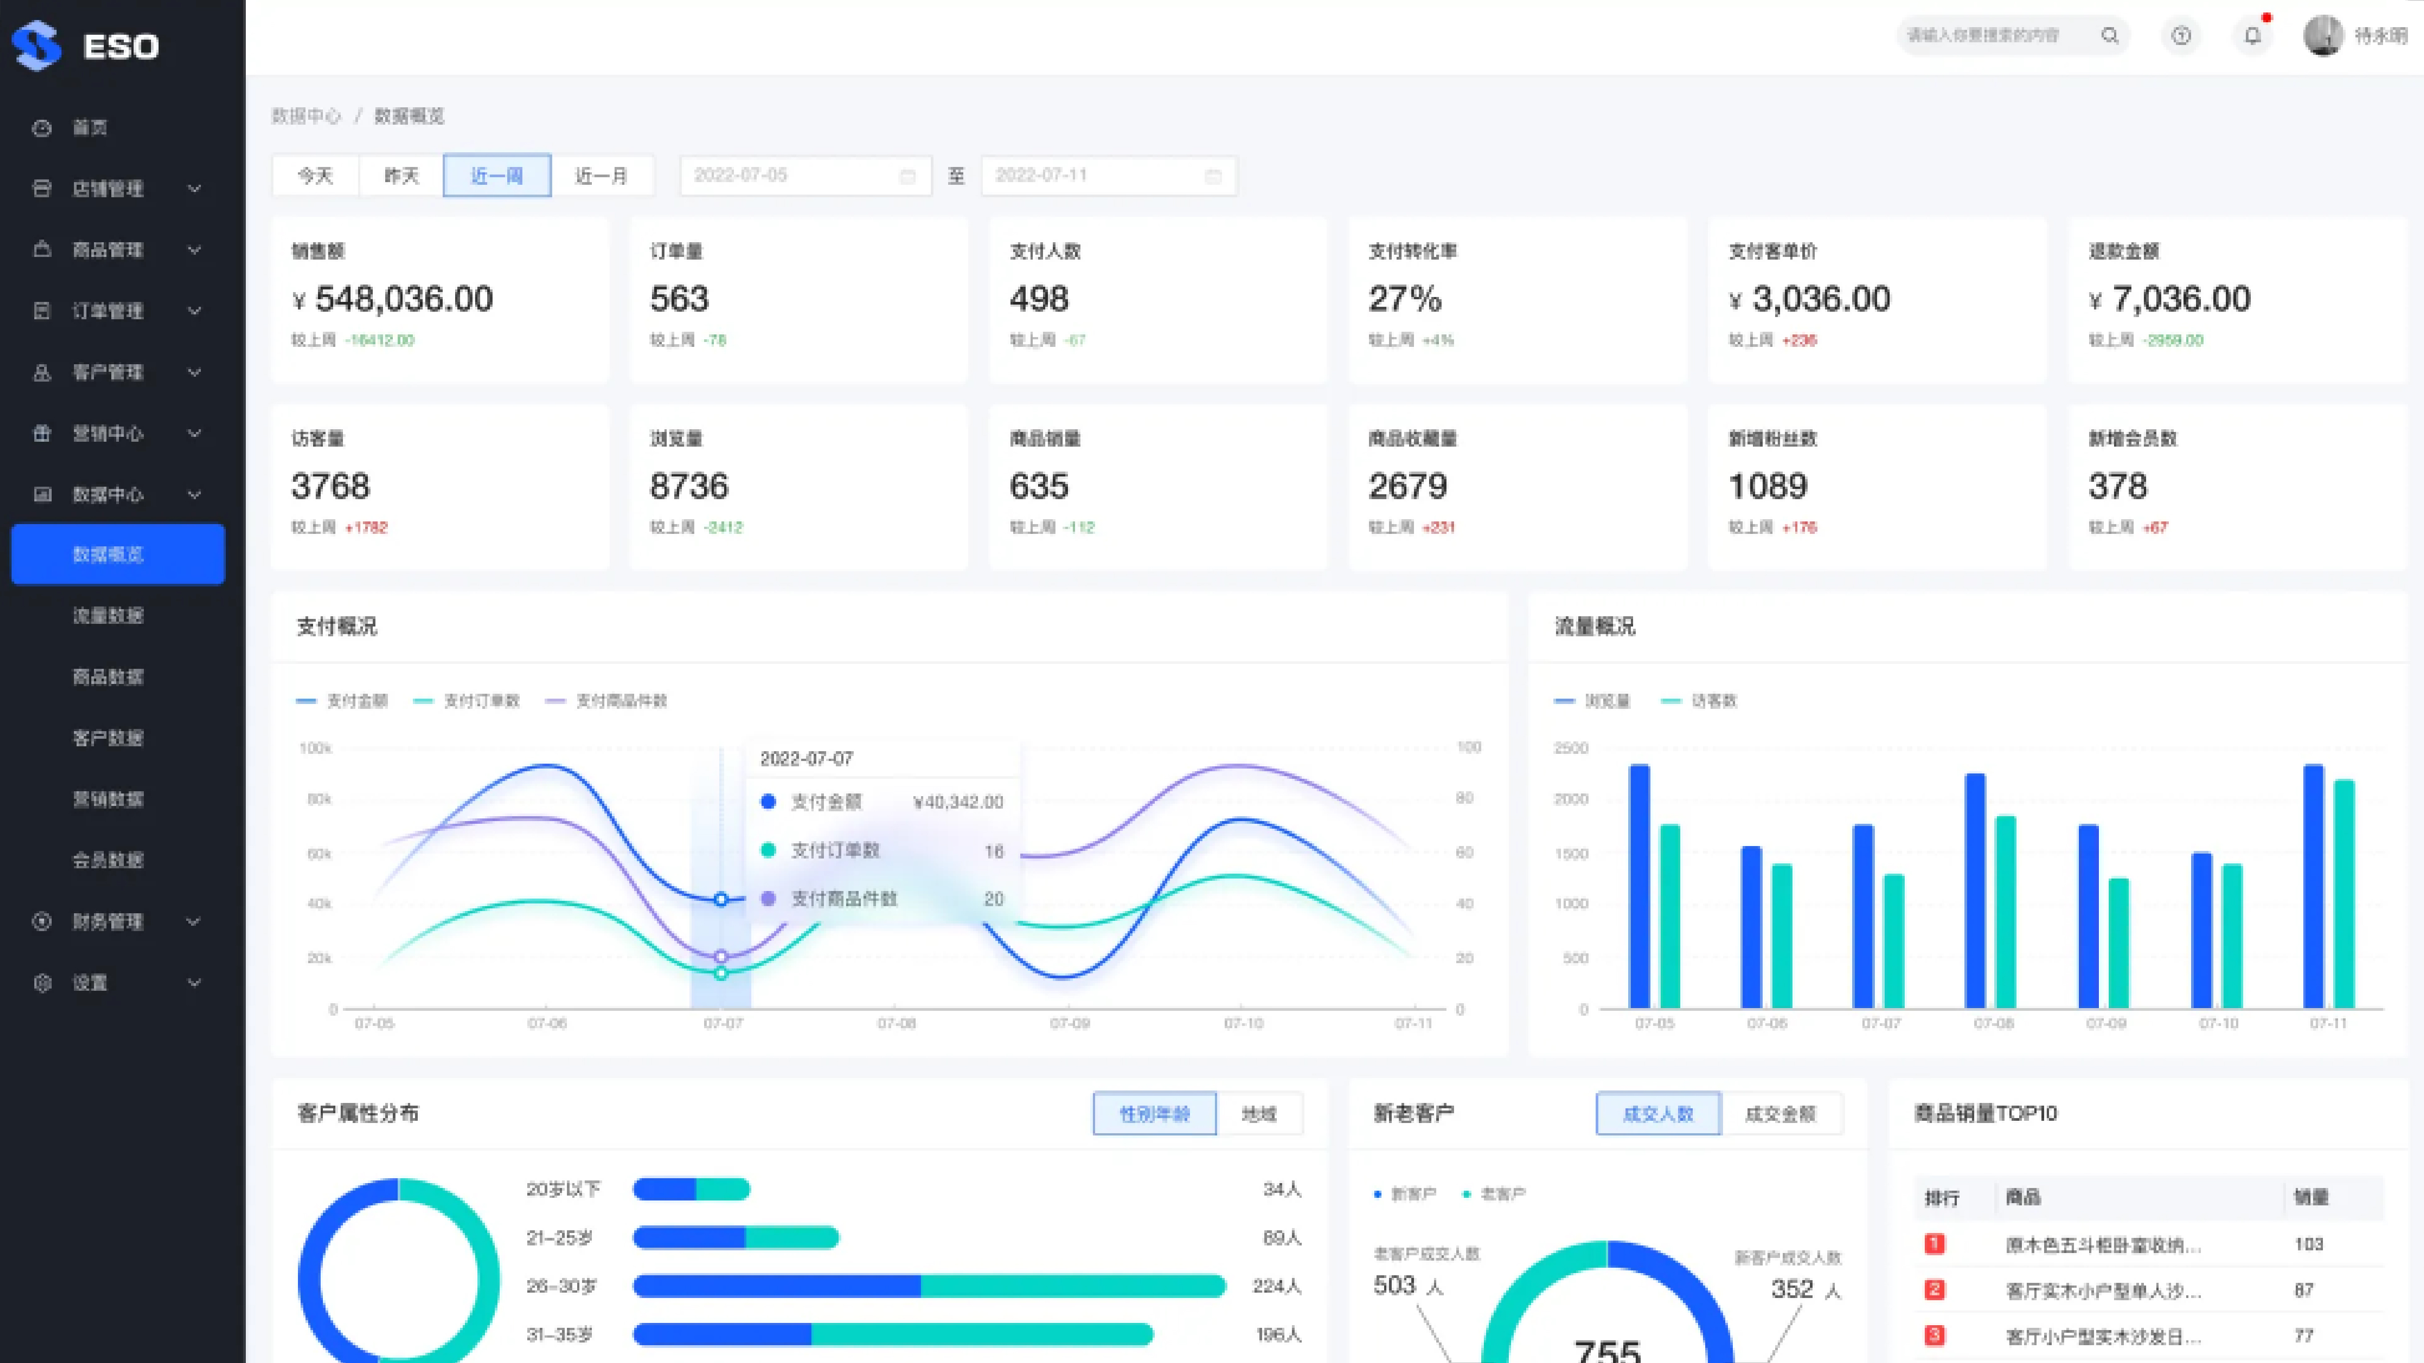Click the 订单管理 order icon

(x=41, y=311)
